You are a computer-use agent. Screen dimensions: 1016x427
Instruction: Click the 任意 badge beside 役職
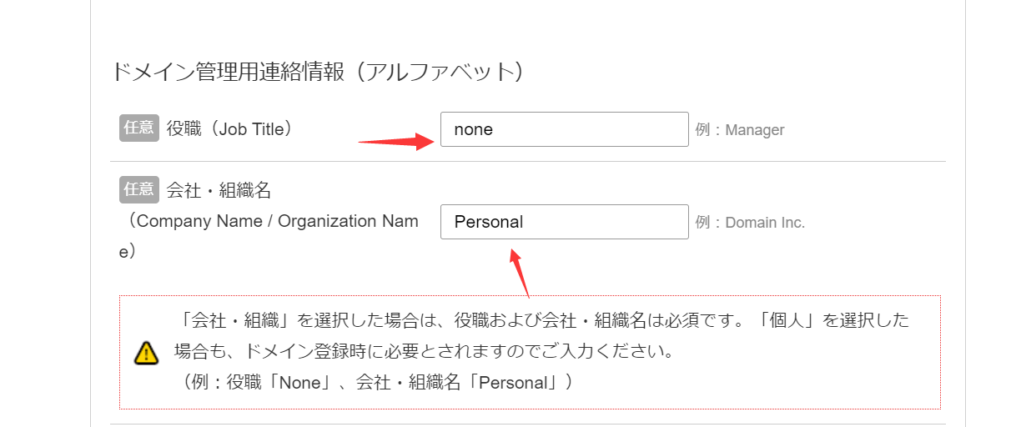138,128
